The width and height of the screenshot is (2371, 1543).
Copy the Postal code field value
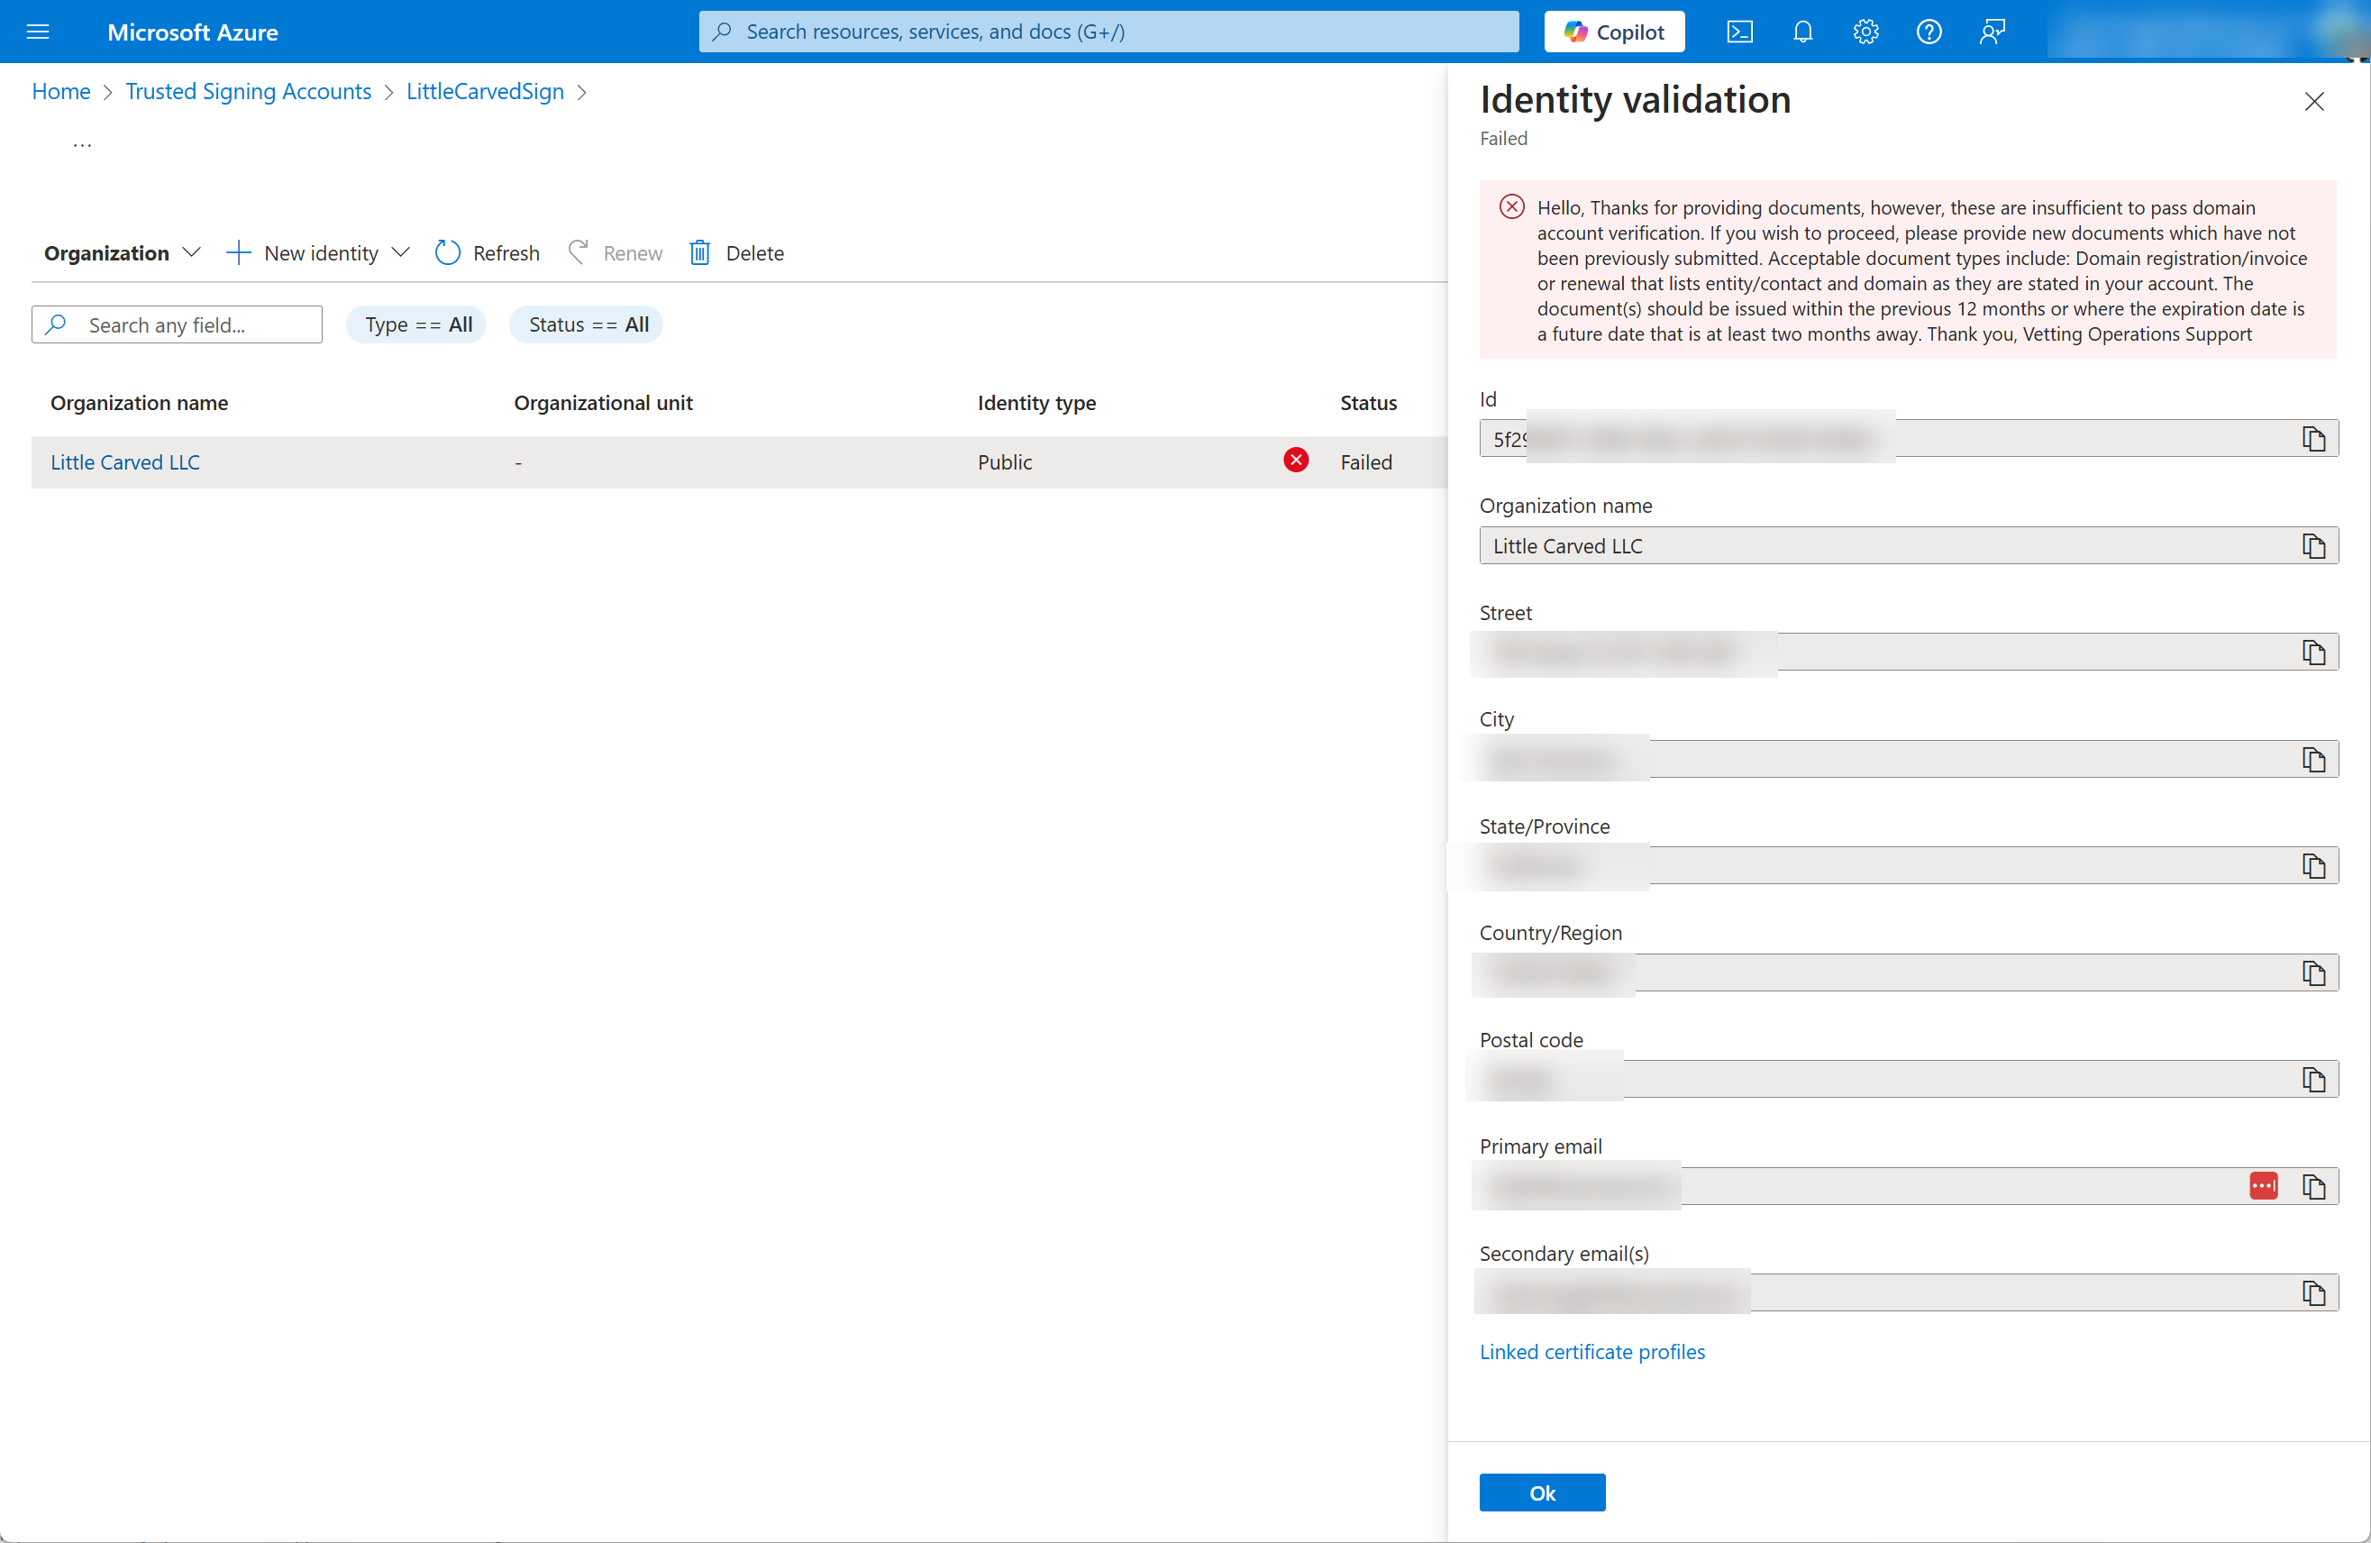(2313, 1080)
